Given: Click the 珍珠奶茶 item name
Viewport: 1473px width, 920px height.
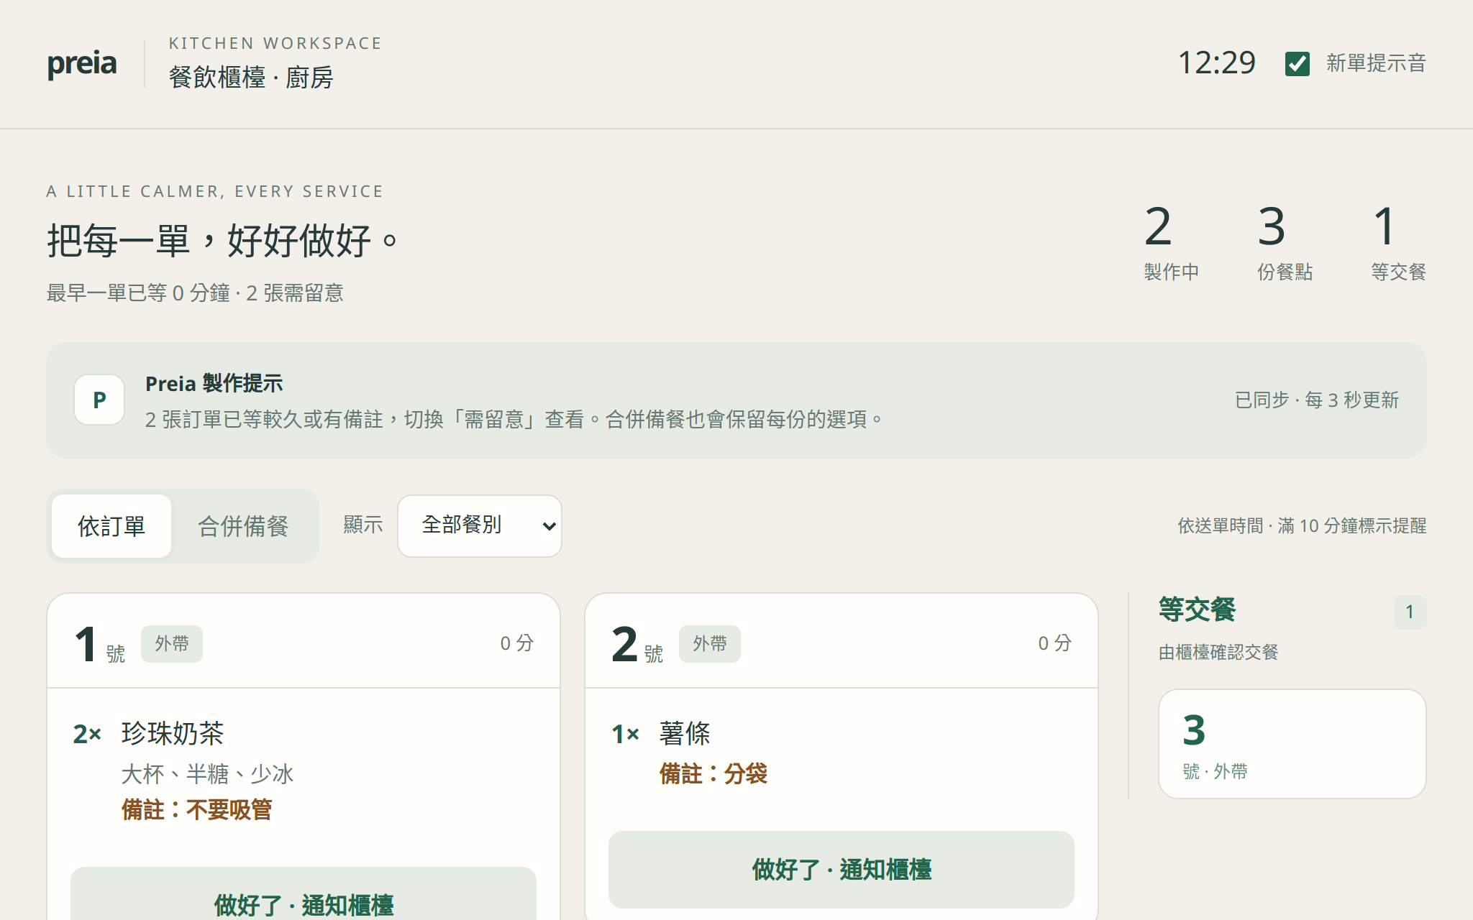Looking at the screenshot, I should tap(173, 733).
